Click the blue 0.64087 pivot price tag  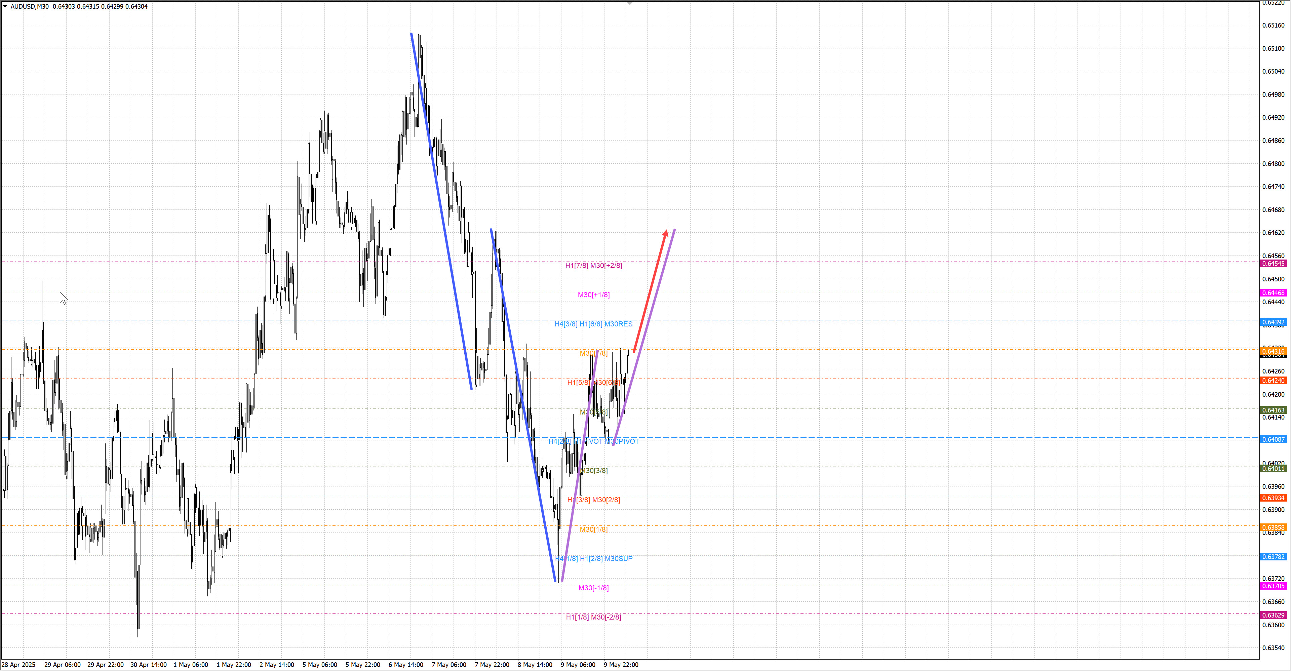click(1273, 439)
